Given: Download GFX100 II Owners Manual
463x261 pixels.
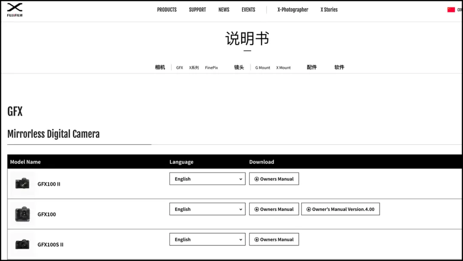Looking at the screenshot, I should [x=274, y=179].
